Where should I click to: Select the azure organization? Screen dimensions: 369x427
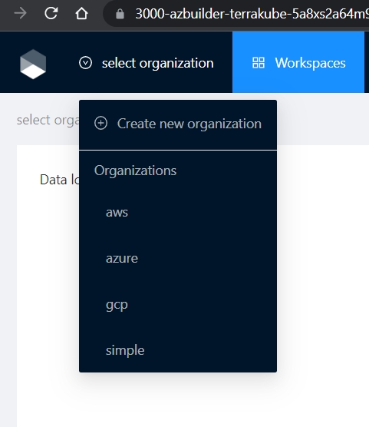(x=178, y=258)
